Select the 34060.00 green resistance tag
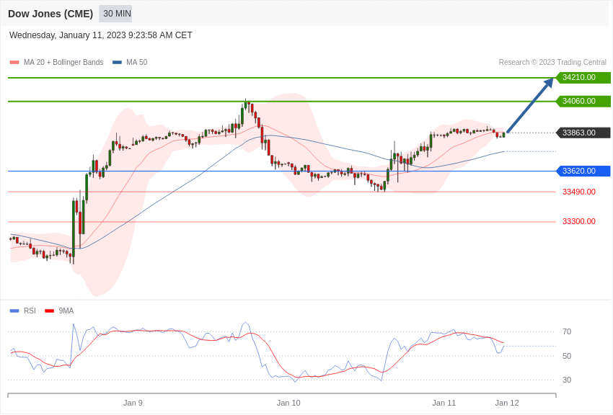 [x=583, y=101]
